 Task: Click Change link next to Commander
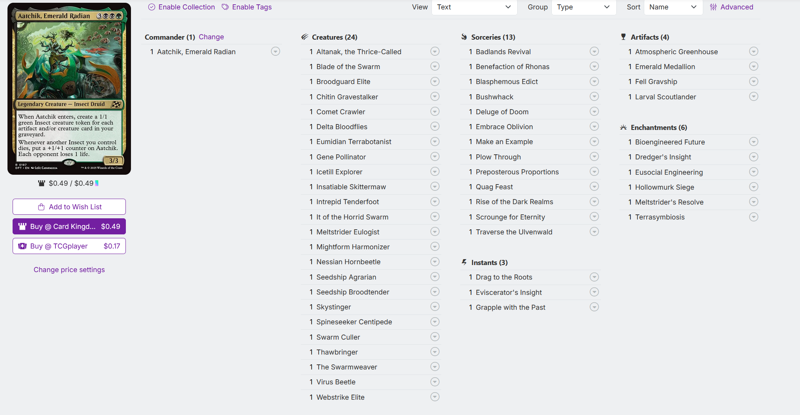(x=211, y=37)
